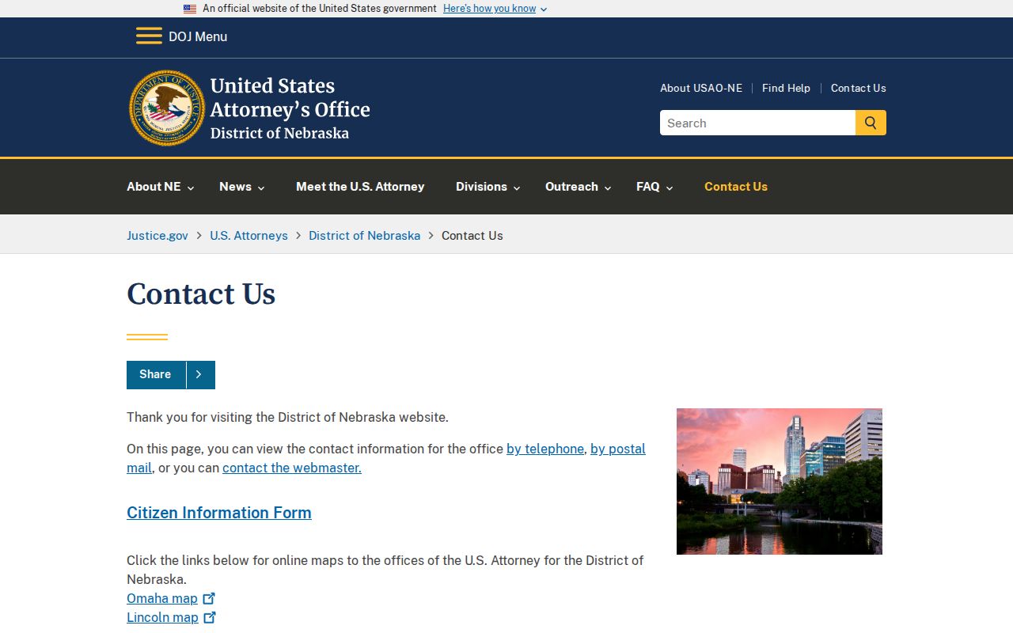Image resolution: width=1013 pixels, height=633 pixels.
Task: Open the Omaha map link
Action: [x=162, y=598]
